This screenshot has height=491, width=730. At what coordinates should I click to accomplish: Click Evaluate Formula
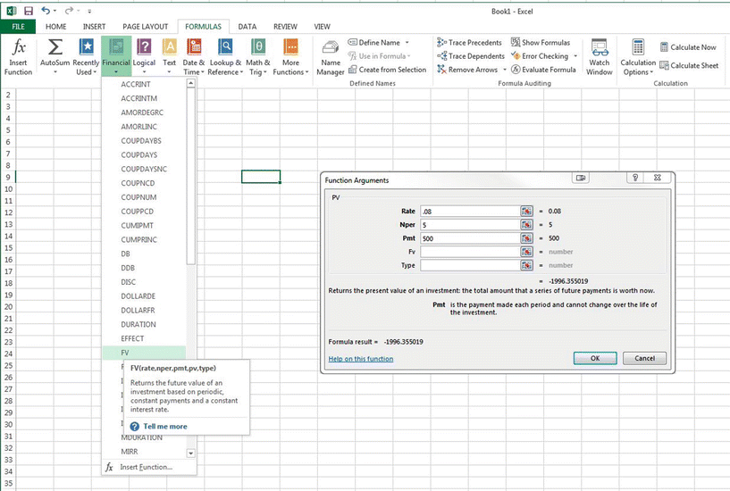[543, 70]
